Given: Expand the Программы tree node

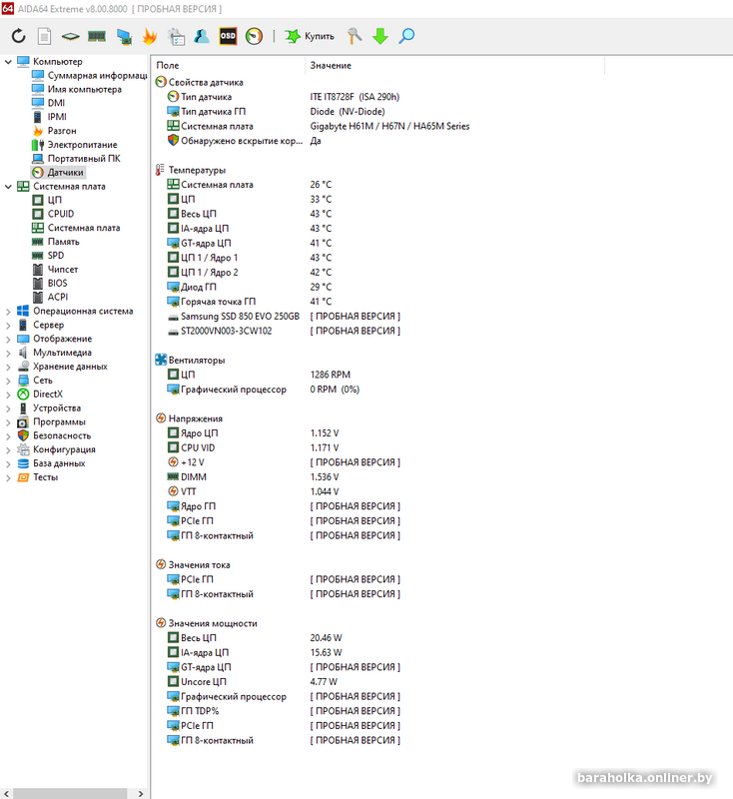Looking at the screenshot, I should pyautogui.click(x=8, y=422).
